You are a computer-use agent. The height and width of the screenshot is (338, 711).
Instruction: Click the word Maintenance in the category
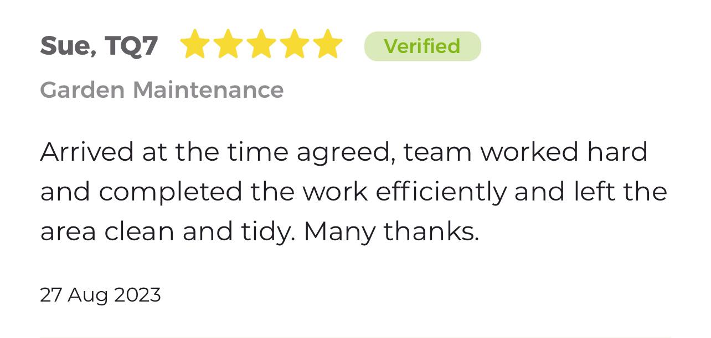click(208, 89)
